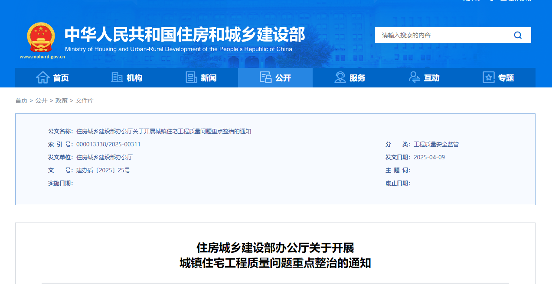Click the 中华人民共和国住房和城乡建设部 site title
The width and height of the screenshot is (552, 284).
point(185,35)
